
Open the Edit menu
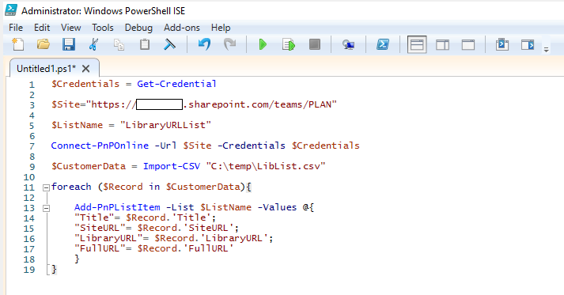(x=42, y=28)
